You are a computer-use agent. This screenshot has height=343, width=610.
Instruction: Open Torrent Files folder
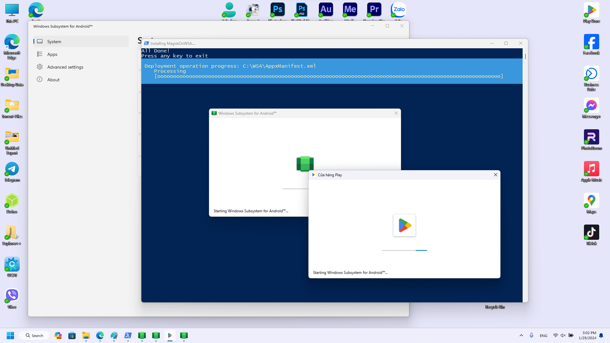coord(12,108)
